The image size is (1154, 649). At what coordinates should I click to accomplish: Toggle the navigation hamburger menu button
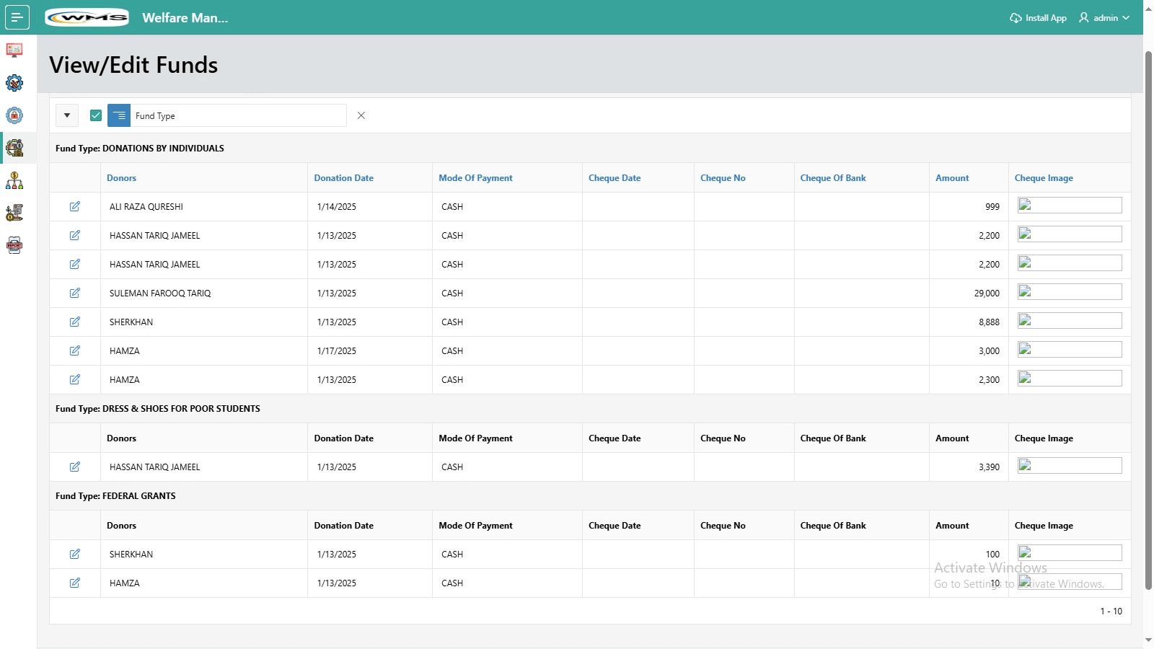coord(17,17)
